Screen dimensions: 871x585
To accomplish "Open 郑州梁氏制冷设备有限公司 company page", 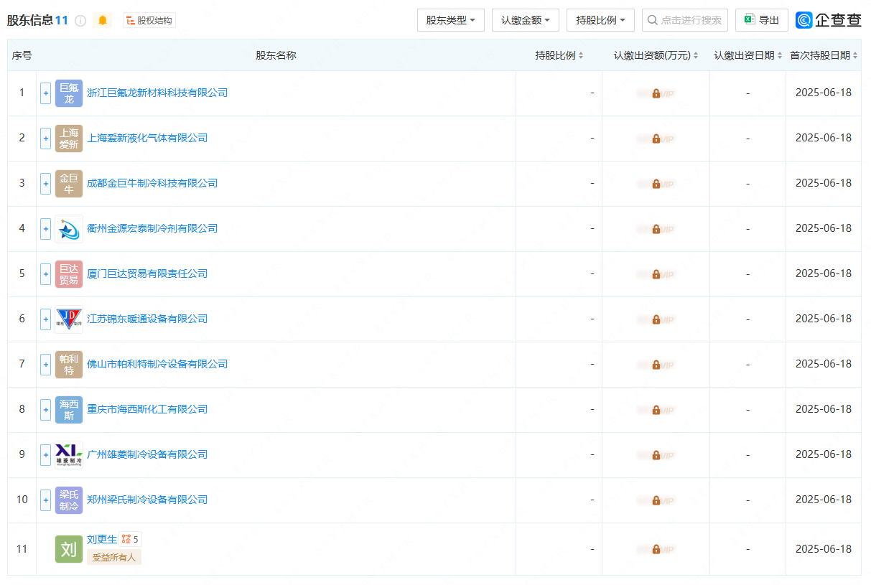I will [x=147, y=500].
